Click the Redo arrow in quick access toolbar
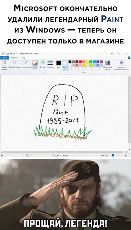This screenshot has width=131, height=230. pos(14,54)
